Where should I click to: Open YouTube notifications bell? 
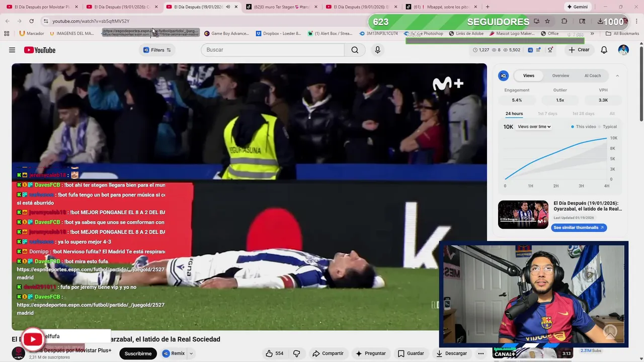(x=604, y=50)
